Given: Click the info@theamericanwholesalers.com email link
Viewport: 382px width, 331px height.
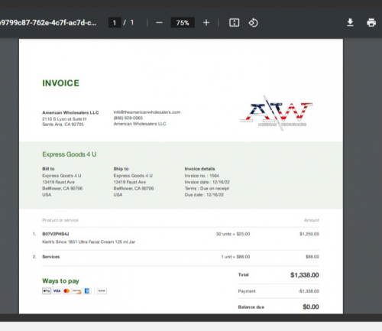Looking at the screenshot, I should click(x=147, y=112).
